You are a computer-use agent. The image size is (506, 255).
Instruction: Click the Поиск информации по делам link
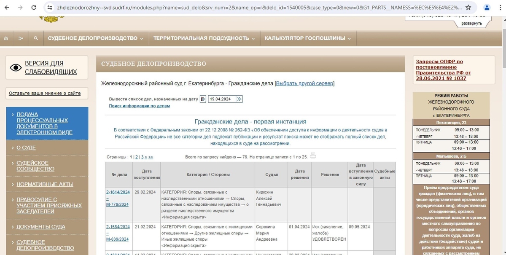(139, 106)
